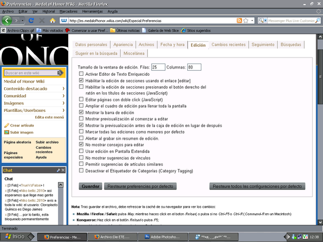Click the RSS feed icon in address bar

click(239, 21)
